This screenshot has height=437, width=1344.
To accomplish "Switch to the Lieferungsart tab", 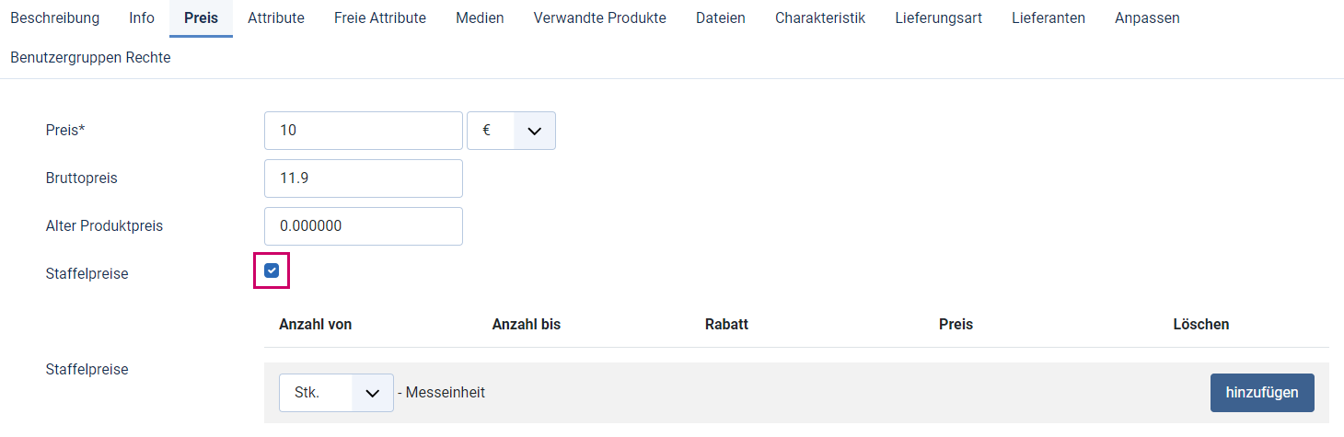I will 939,18.
